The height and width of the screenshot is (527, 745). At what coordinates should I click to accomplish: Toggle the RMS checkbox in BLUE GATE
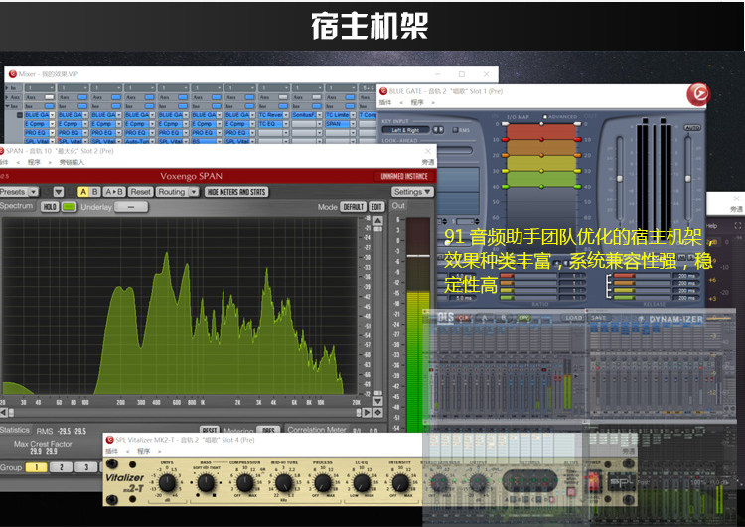(x=455, y=130)
